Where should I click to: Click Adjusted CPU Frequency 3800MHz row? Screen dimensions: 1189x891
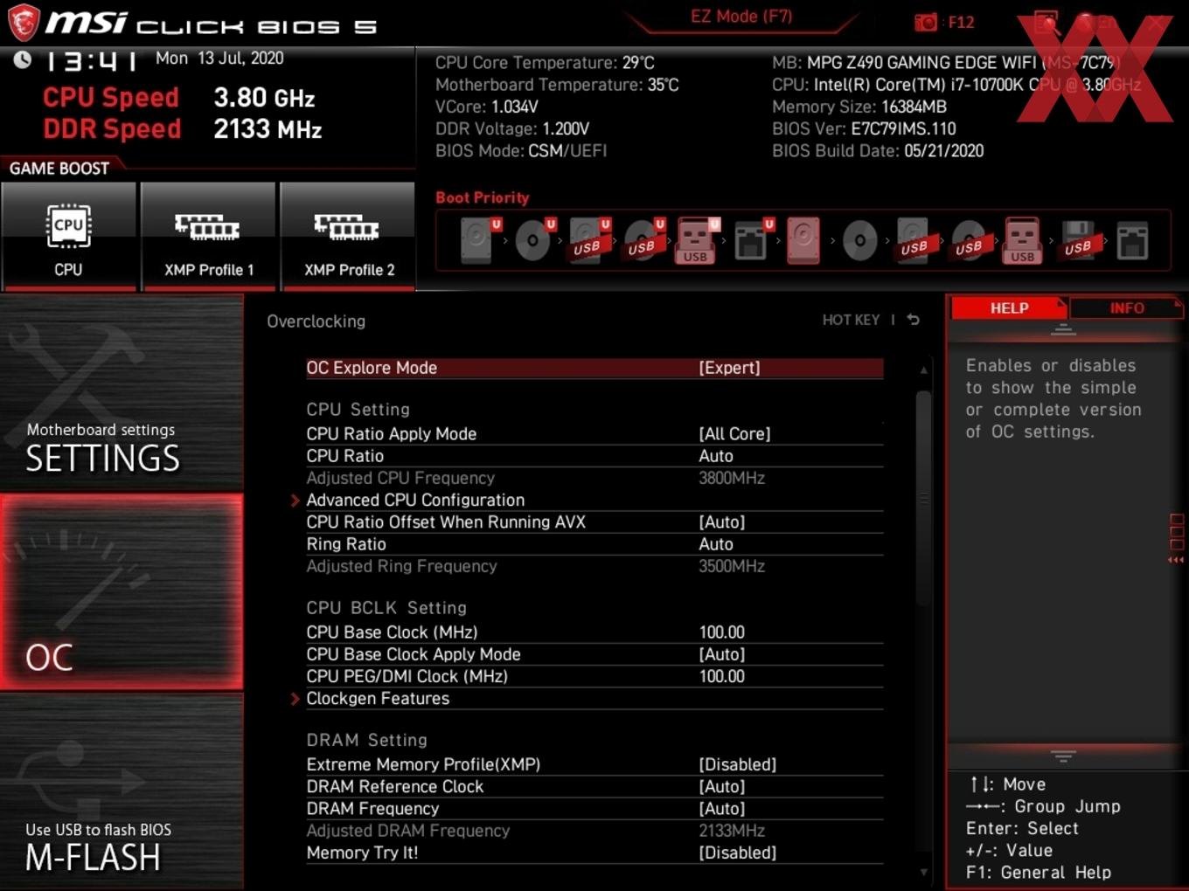[x=594, y=478]
